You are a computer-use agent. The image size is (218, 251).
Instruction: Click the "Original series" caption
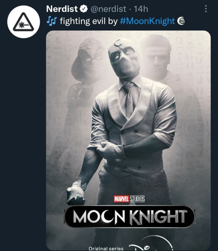click(106, 248)
